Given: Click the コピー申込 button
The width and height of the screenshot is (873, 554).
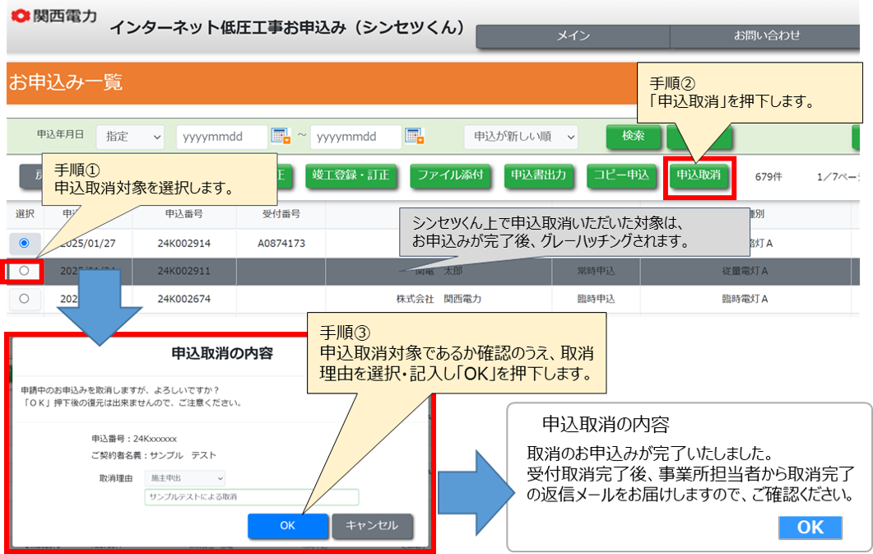Looking at the screenshot, I should click(x=621, y=175).
